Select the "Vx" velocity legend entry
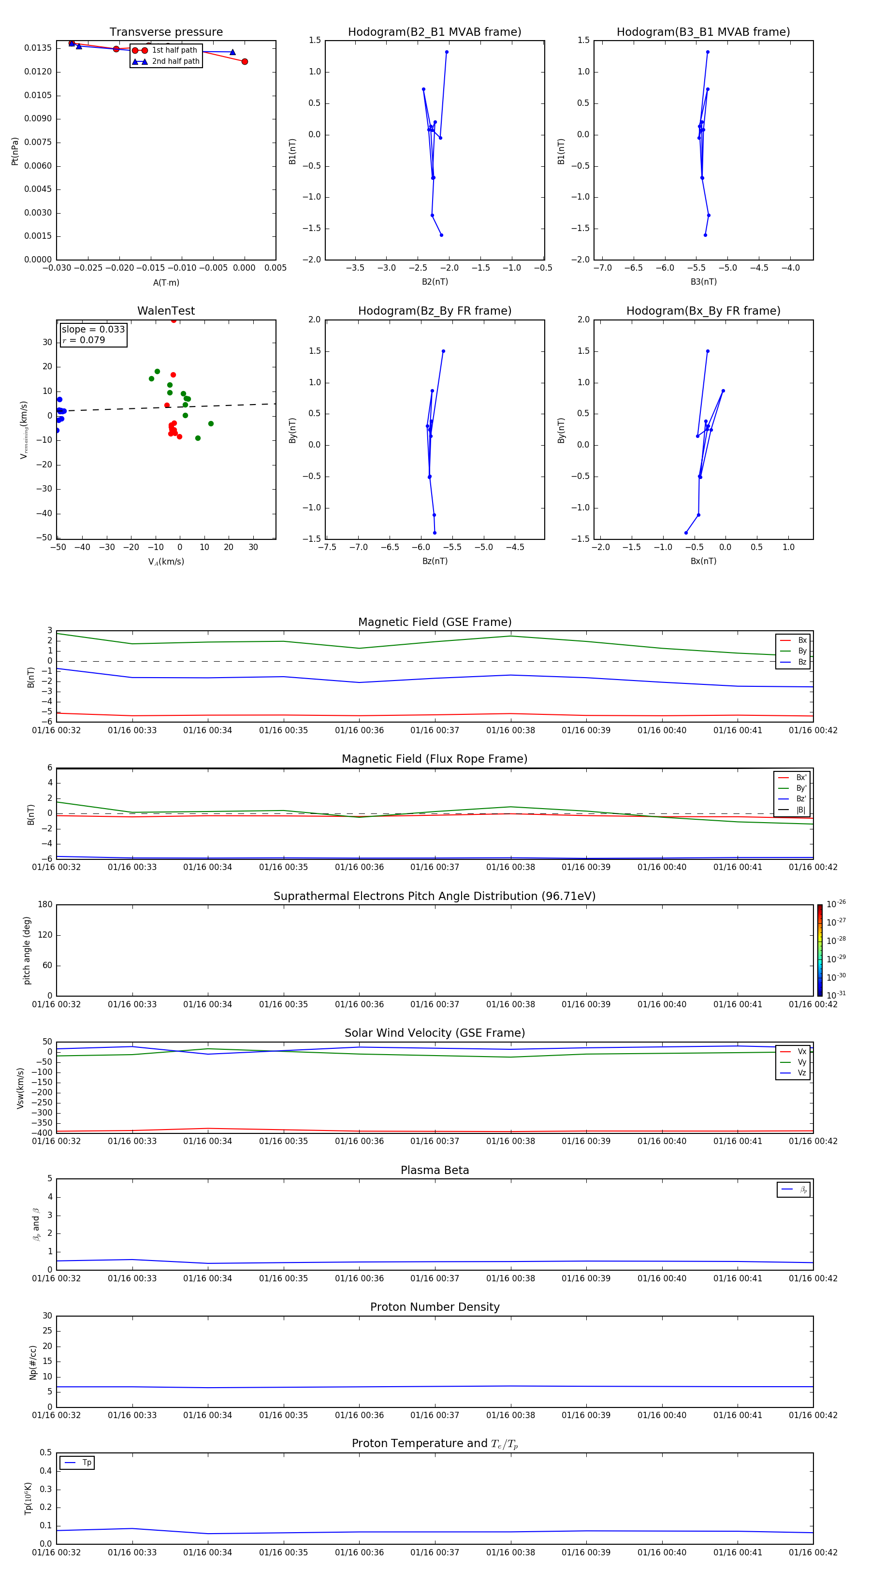870x1595 pixels. 793,1051
